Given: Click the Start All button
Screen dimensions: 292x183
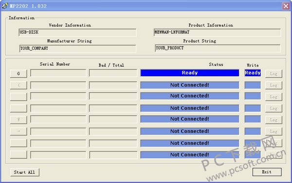Looking at the screenshot, I should tap(25, 172).
